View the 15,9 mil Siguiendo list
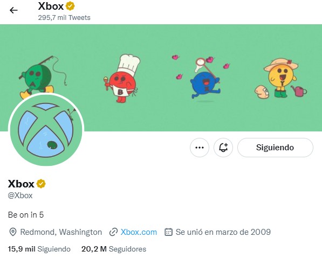The width and height of the screenshot is (322, 258). pyautogui.click(x=39, y=249)
